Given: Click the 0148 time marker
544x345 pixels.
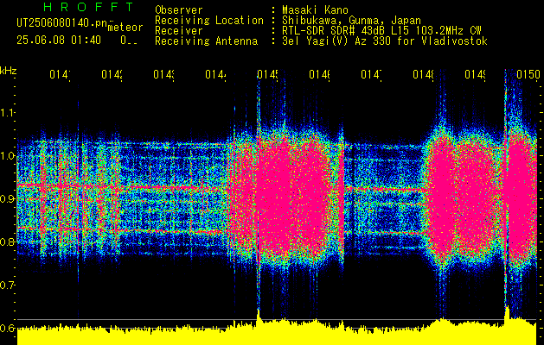Looking at the screenshot, I should coord(424,74).
